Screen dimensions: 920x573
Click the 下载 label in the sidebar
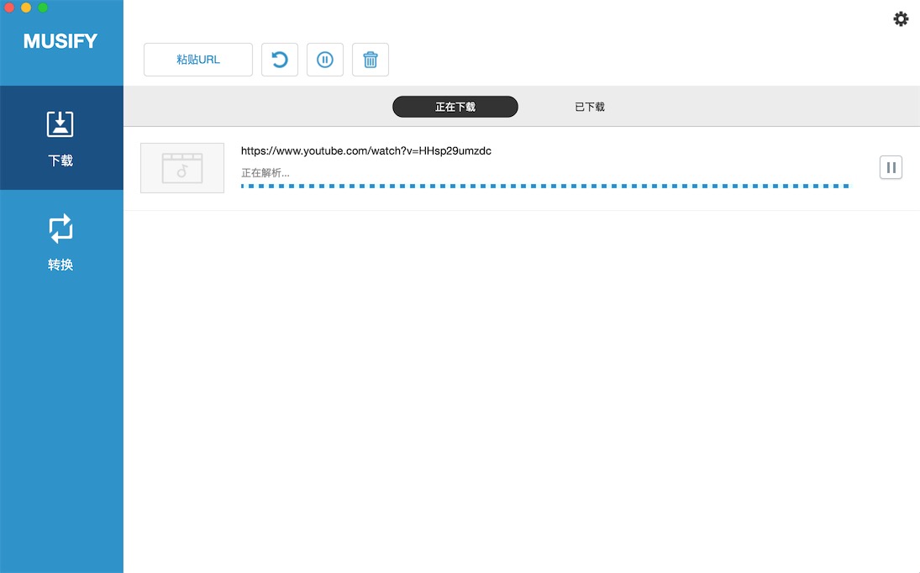(x=60, y=160)
